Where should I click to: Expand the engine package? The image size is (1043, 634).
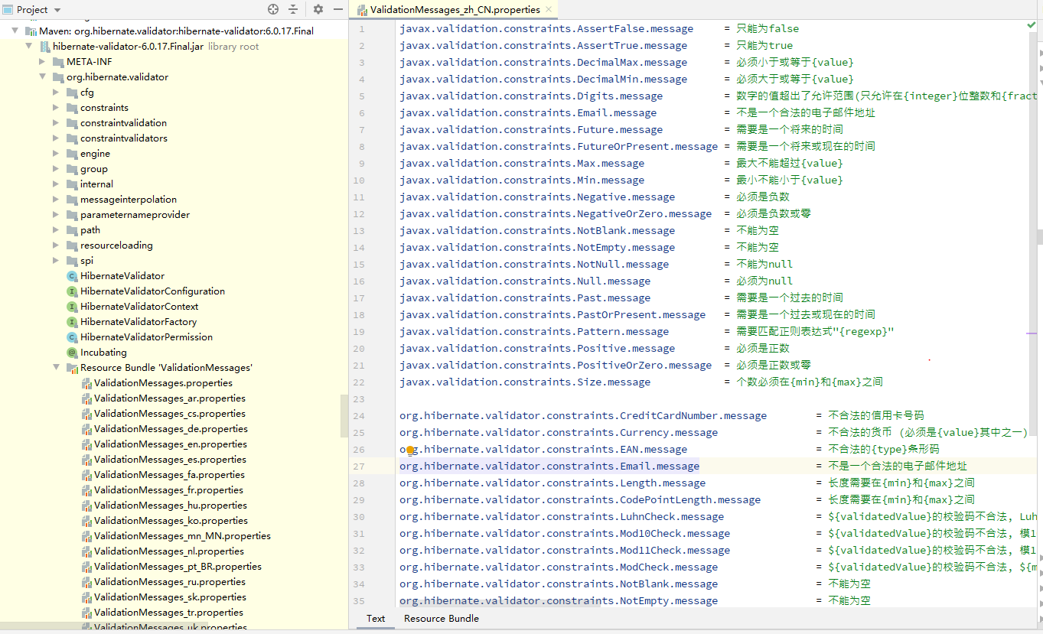tap(56, 153)
